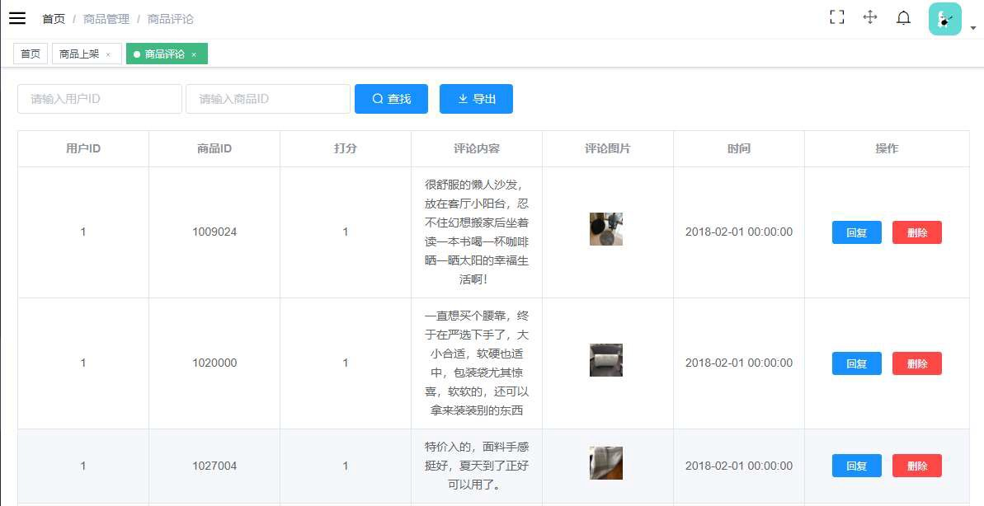
Task: Click the four-arrow move icon in header
Action: pos(870,17)
